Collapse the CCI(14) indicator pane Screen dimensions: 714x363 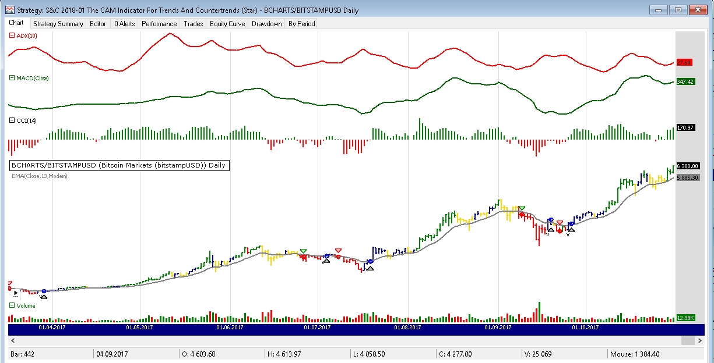[13, 120]
